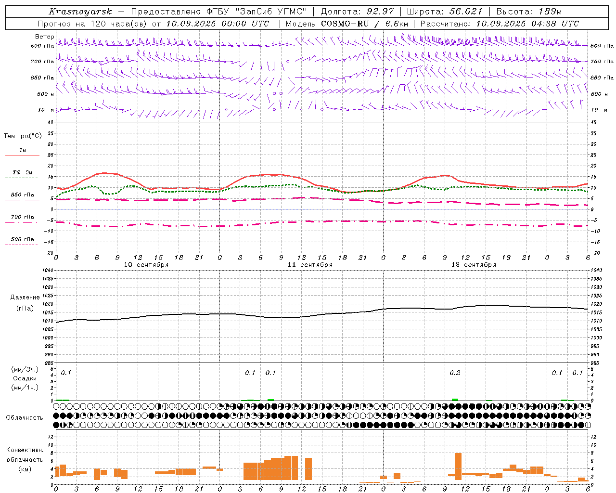
Task: Click the (мм/3ч.) precipitation unit label
Action: click(25, 369)
